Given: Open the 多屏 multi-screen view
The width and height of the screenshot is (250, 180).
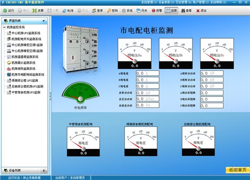Looking at the screenshot, I should click(x=38, y=11).
